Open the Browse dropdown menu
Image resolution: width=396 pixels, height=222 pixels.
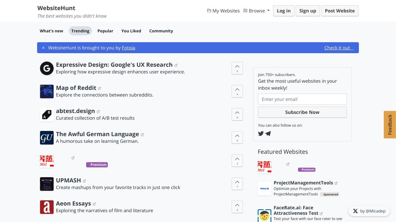coord(257,11)
